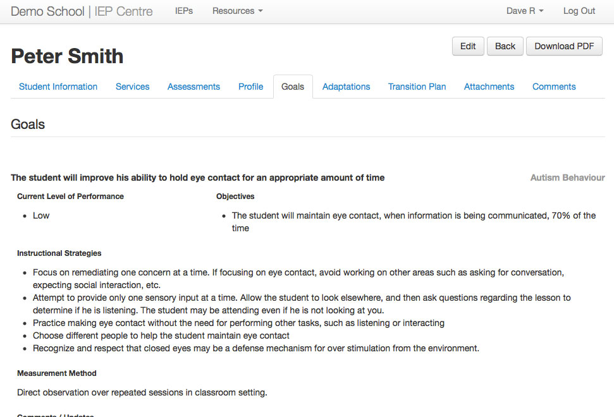Click the Autism Behaviour category label
Image resolution: width=614 pixels, height=417 pixels.
567,178
